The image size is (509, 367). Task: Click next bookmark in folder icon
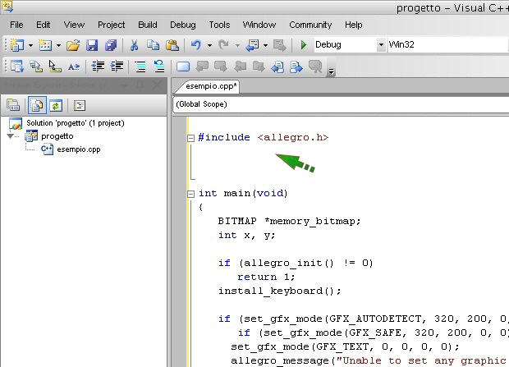[259, 67]
